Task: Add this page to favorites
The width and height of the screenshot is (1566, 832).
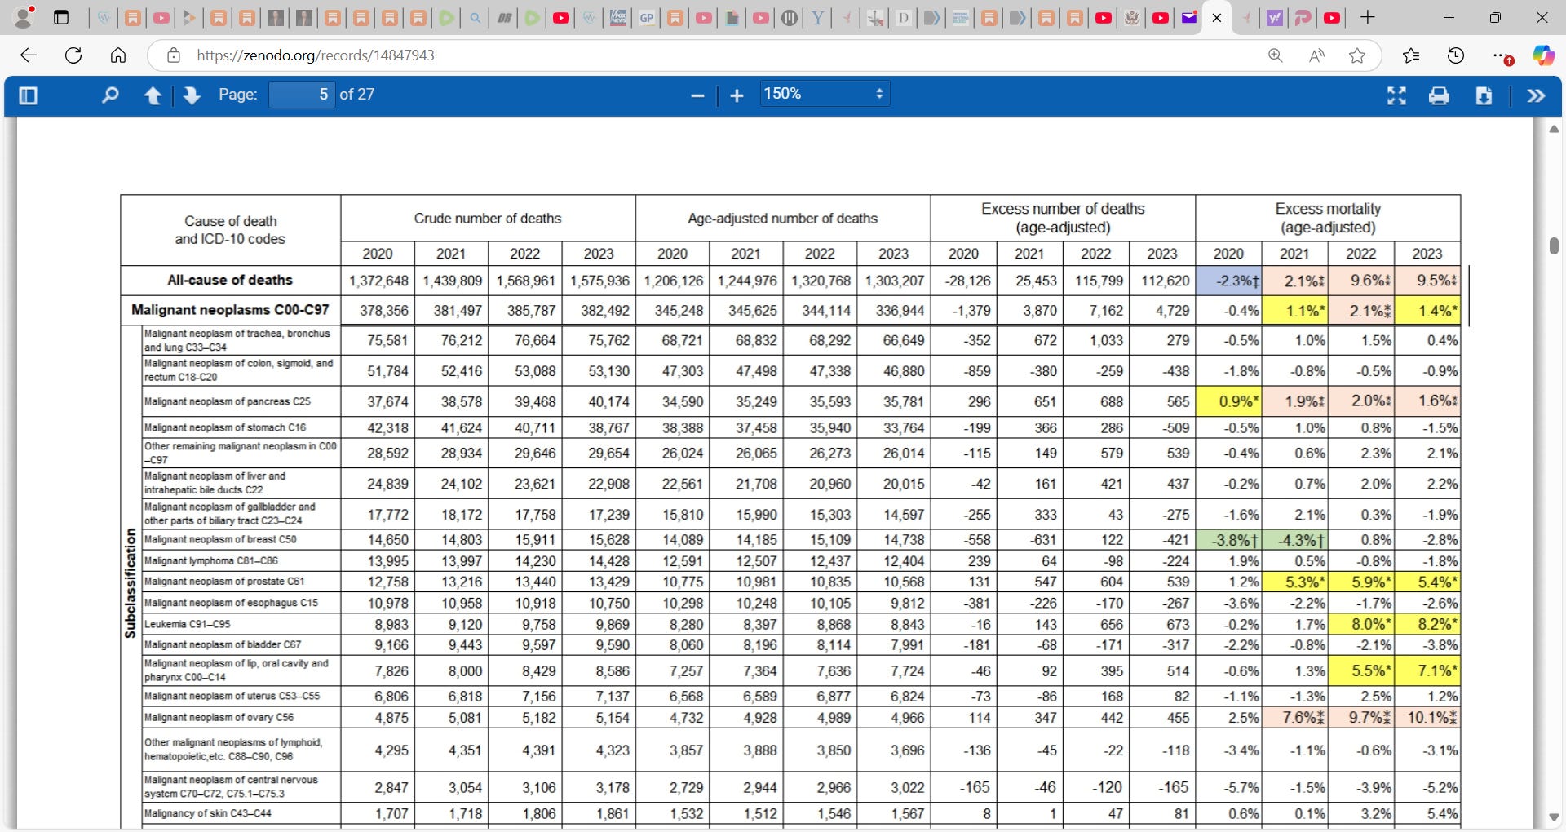Action: coord(1357,55)
